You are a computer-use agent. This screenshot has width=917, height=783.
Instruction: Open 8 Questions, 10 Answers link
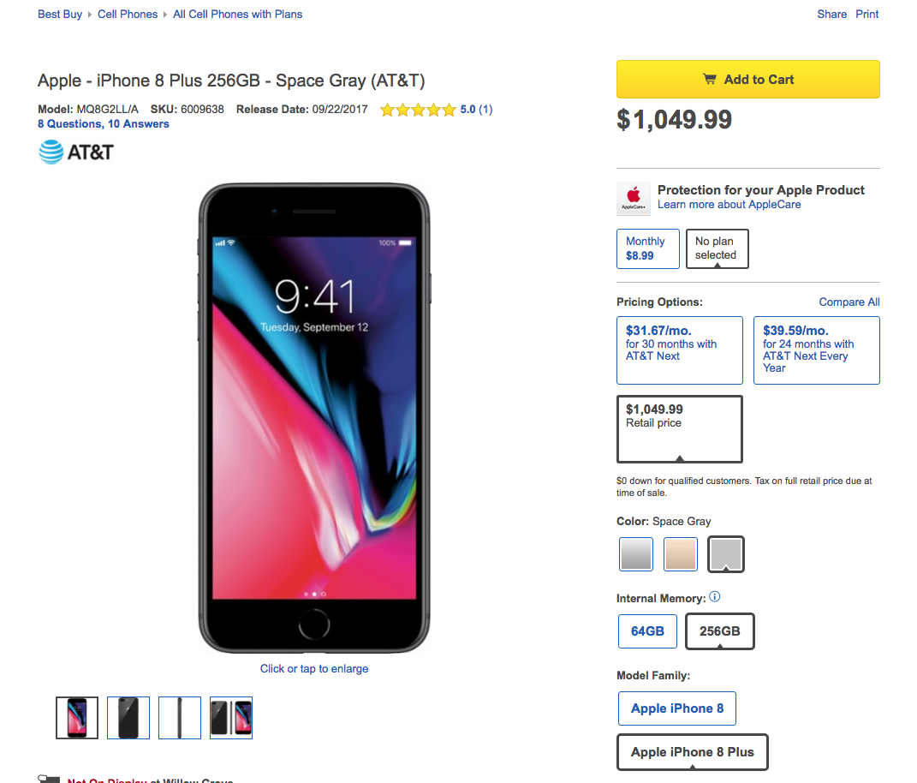[x=104, y=124]
